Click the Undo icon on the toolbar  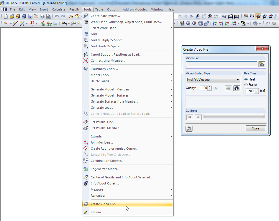(57, 16)
